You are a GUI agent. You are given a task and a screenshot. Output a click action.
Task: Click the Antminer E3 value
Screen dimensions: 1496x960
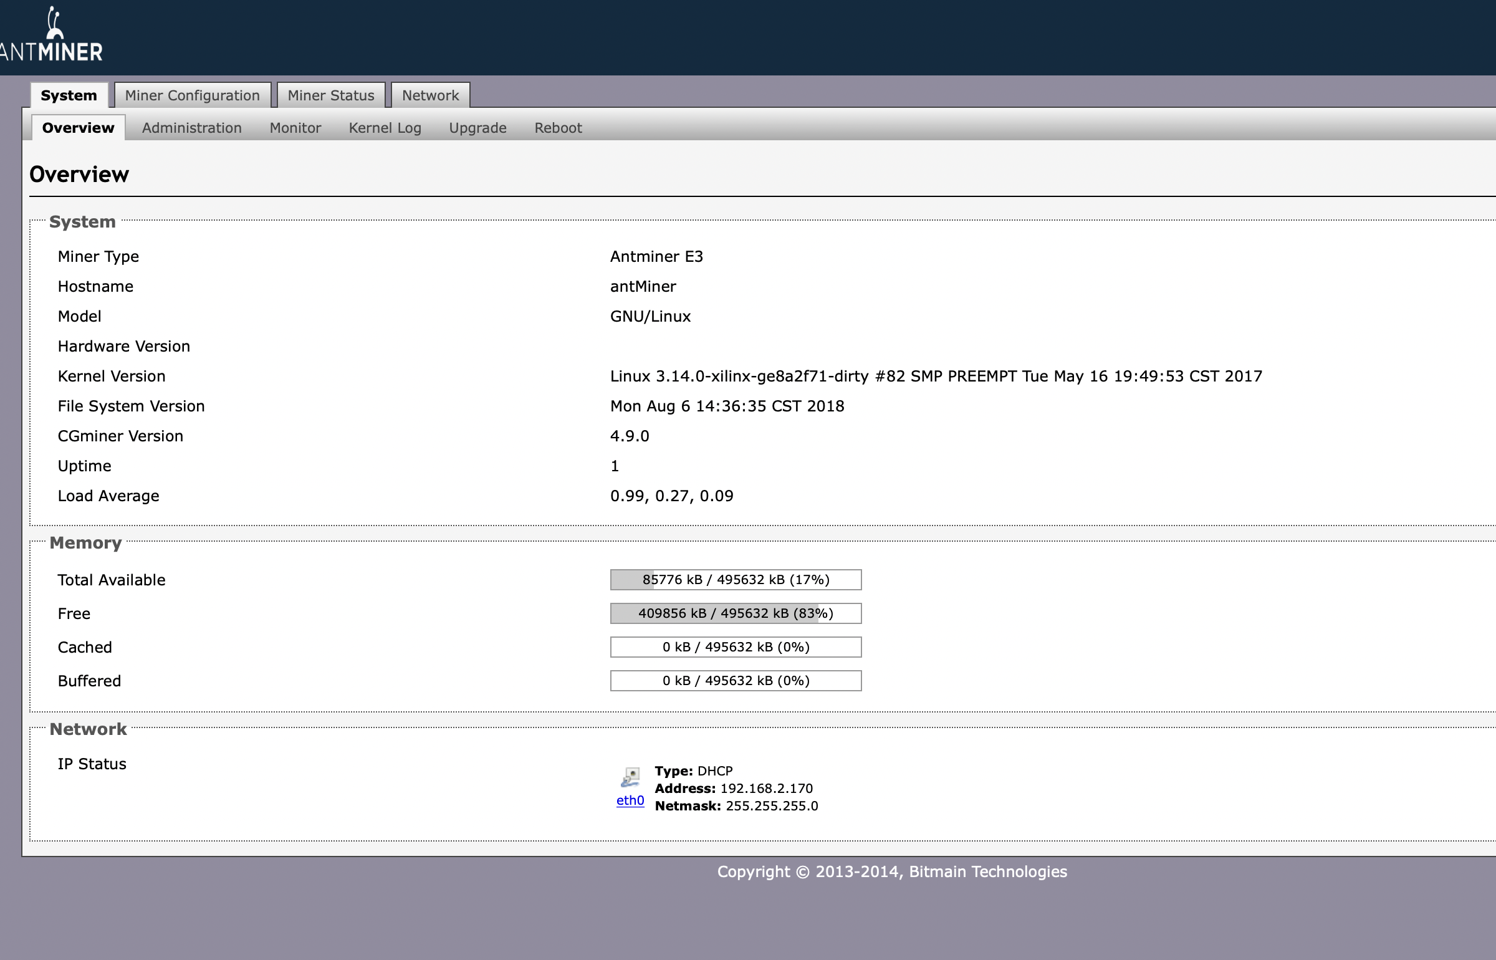(656, 257)
